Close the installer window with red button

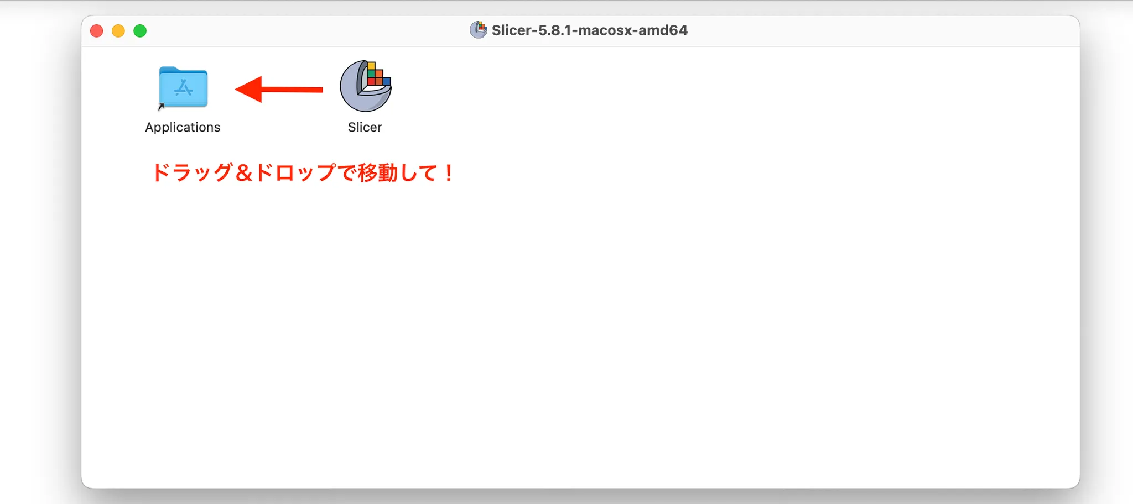tap(97, 31)
